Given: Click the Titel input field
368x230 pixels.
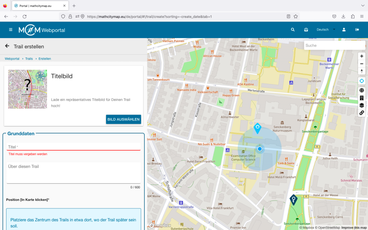Looking at the screenshot, I should [x=74, y=147].
